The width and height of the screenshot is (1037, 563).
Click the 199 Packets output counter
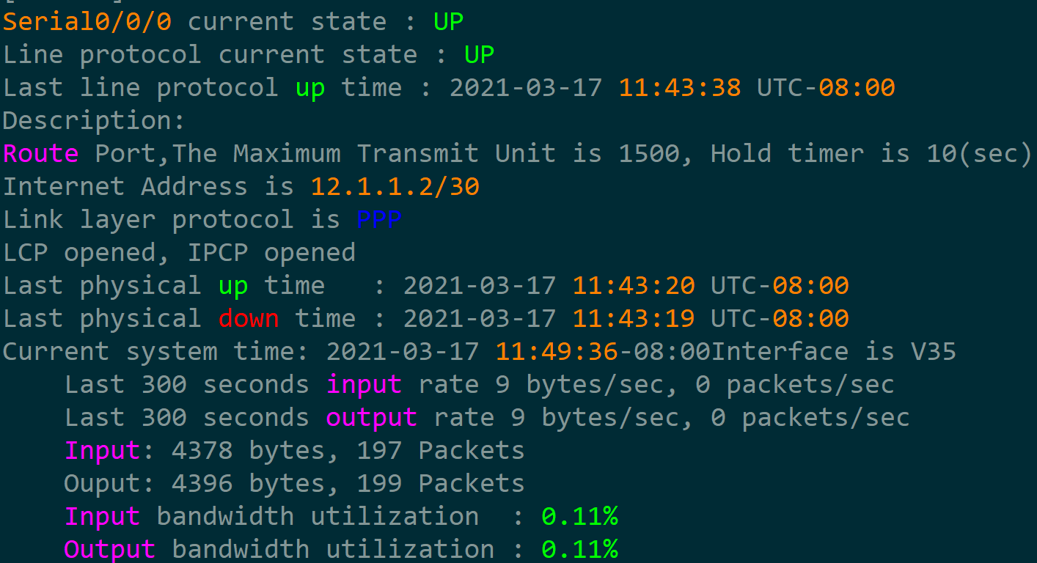tap(441, 483)
